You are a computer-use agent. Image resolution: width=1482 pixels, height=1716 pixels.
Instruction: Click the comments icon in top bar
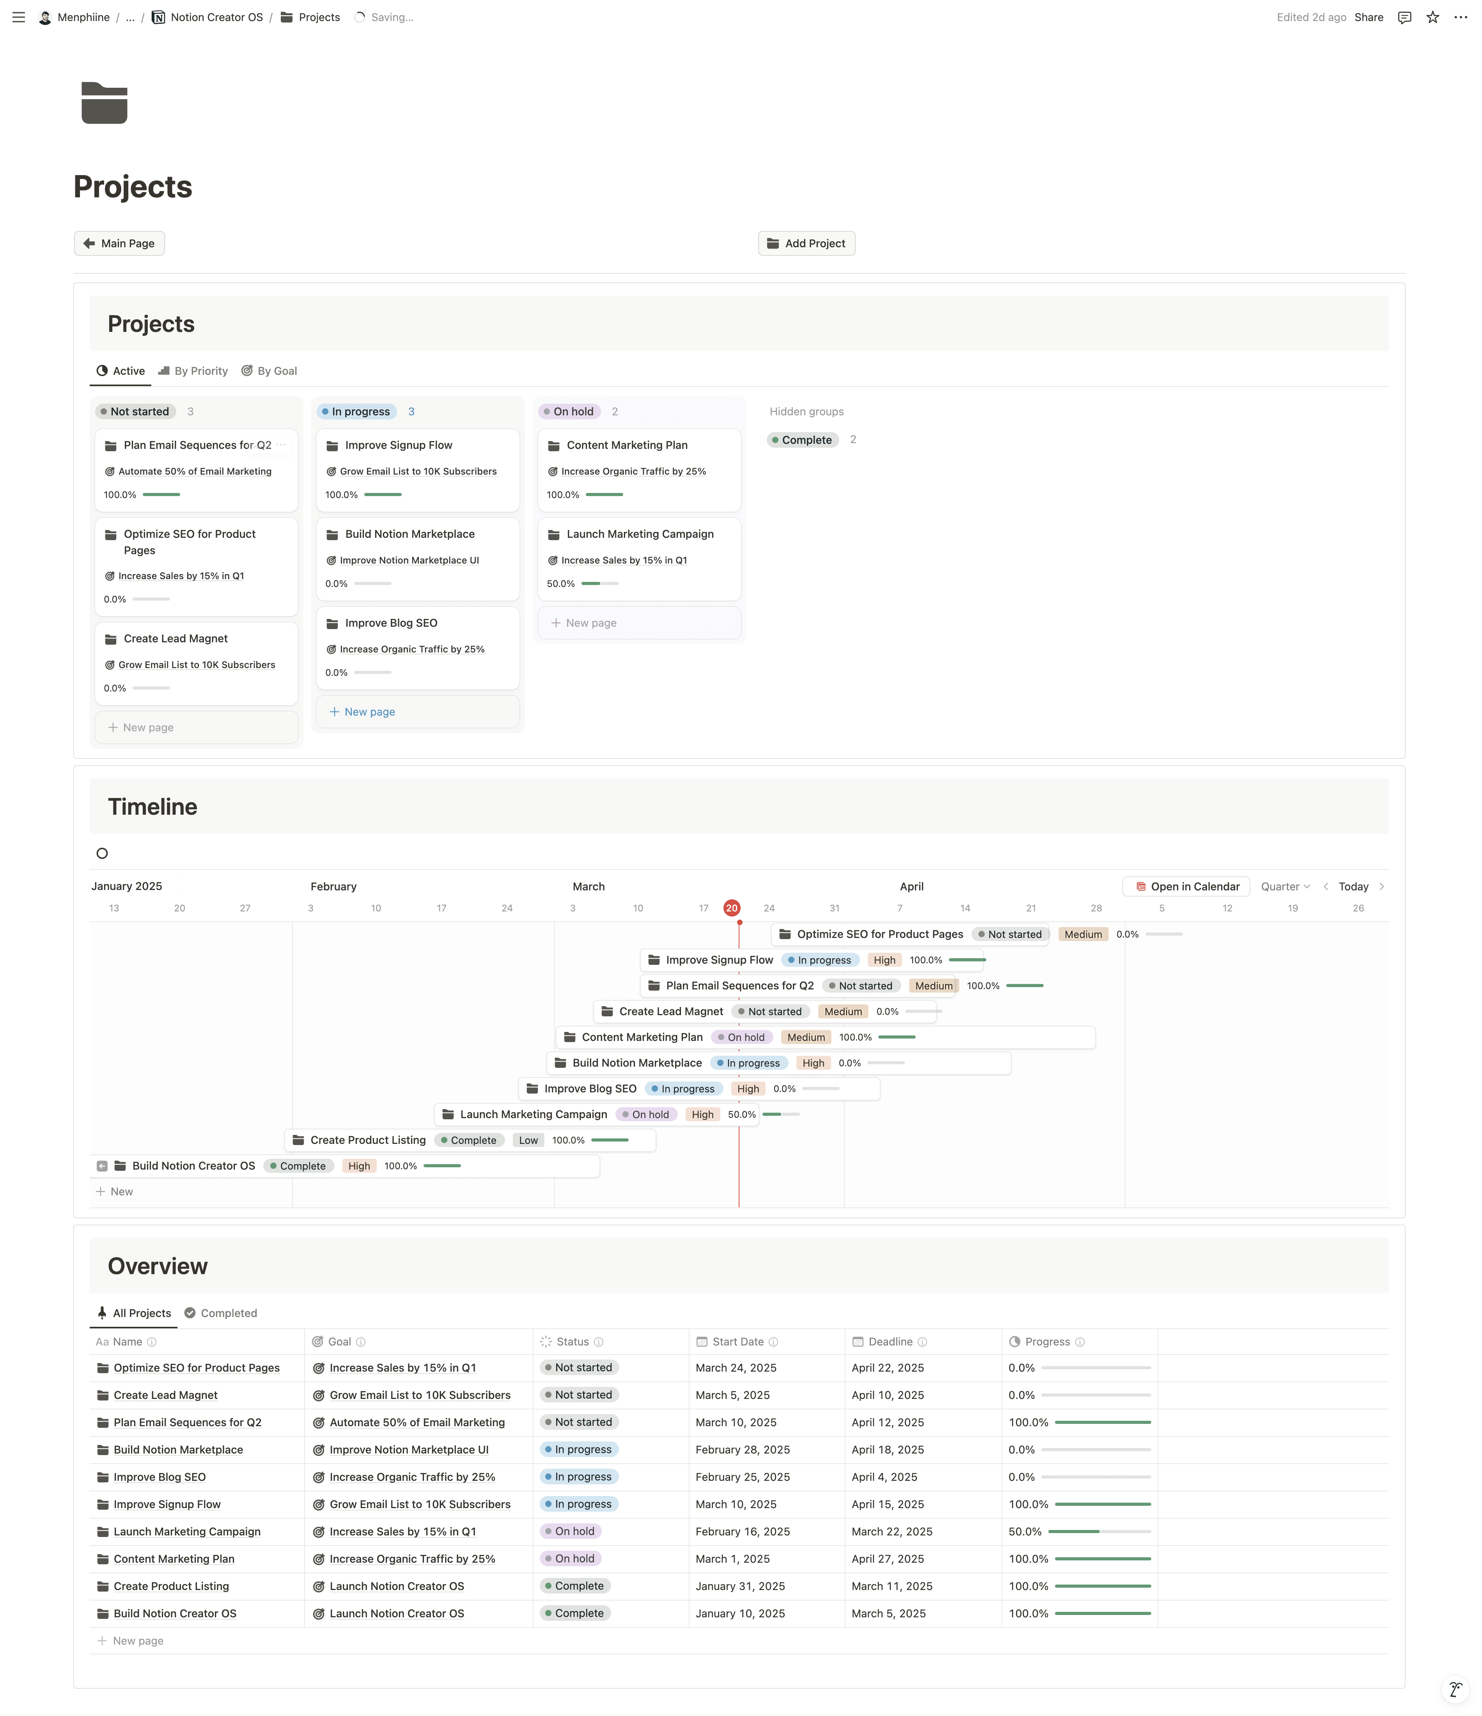point(1404,18)
